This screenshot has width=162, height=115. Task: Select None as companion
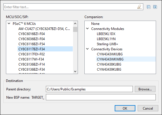95,24
